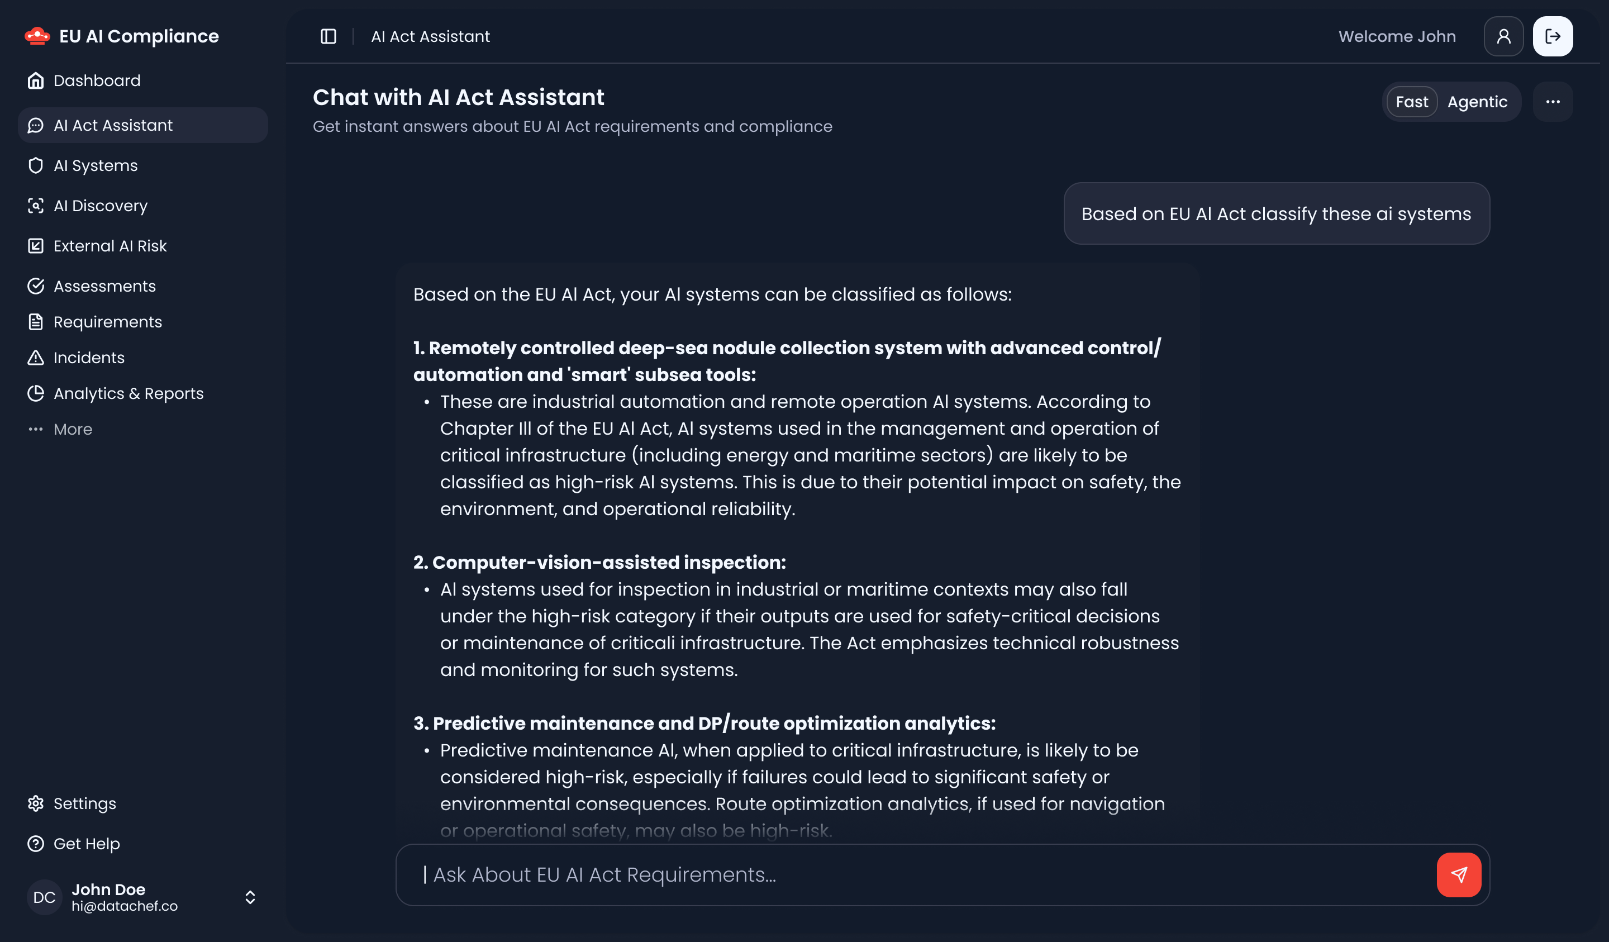Click the logout button
This screenshot has width=1609, height=942.
(x=1553, y=36)
